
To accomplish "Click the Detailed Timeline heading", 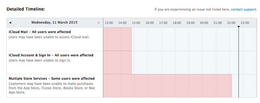I will pos(26,9).
